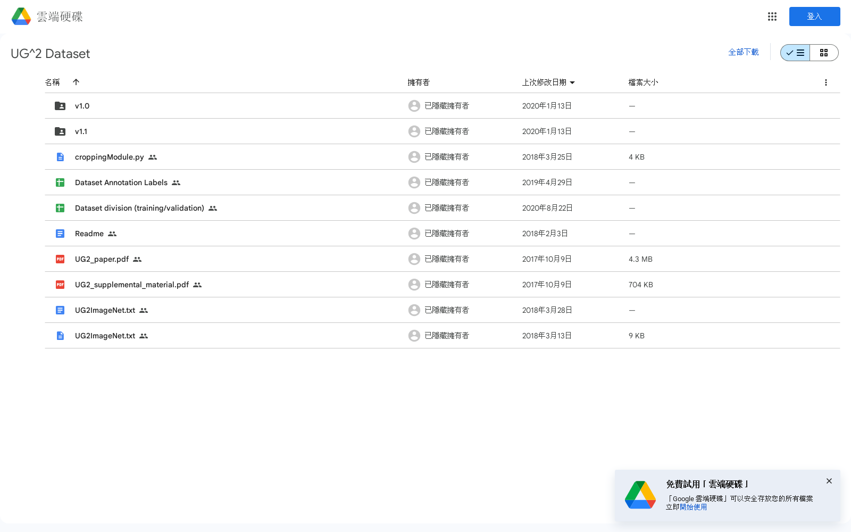Click the 全部下載 download all link

(x=744, y=52)
